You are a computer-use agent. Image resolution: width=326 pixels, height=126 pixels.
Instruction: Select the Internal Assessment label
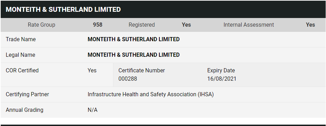click(x=249, y=25)
